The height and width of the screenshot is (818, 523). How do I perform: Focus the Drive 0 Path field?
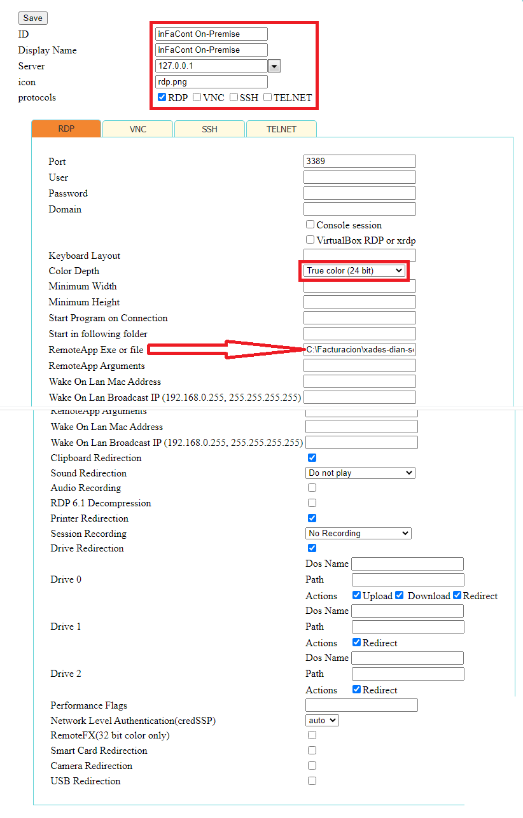click(408, 580)
